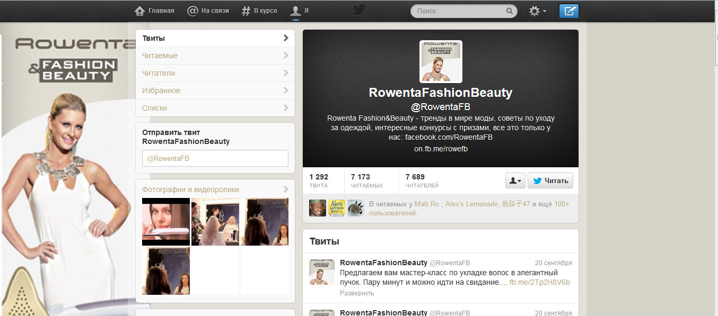Click the Matt Ro name link
Image resolution: width=718 pixels, height=316 pixels.
428,204
